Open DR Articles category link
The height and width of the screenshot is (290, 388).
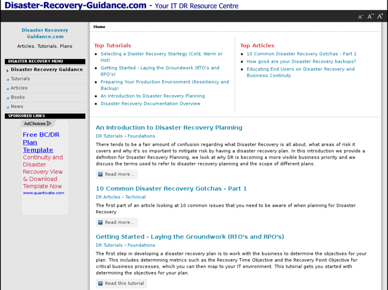[108, 197]
